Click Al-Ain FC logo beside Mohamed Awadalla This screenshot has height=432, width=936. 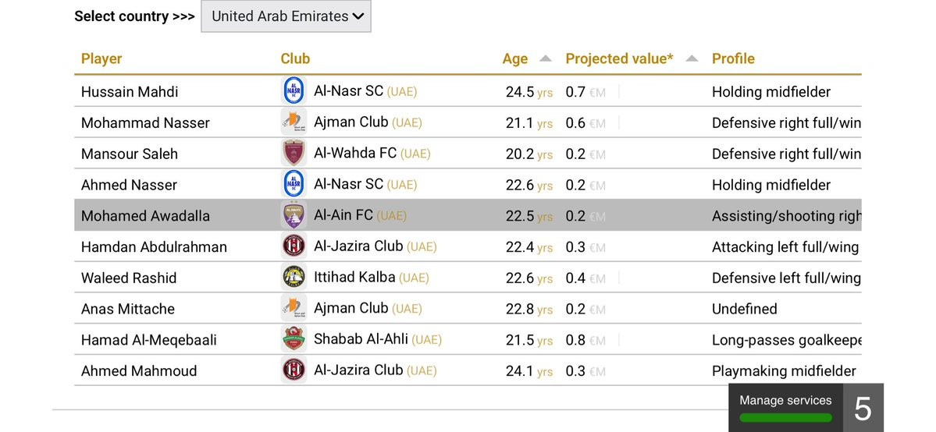(x=294, y=215)
